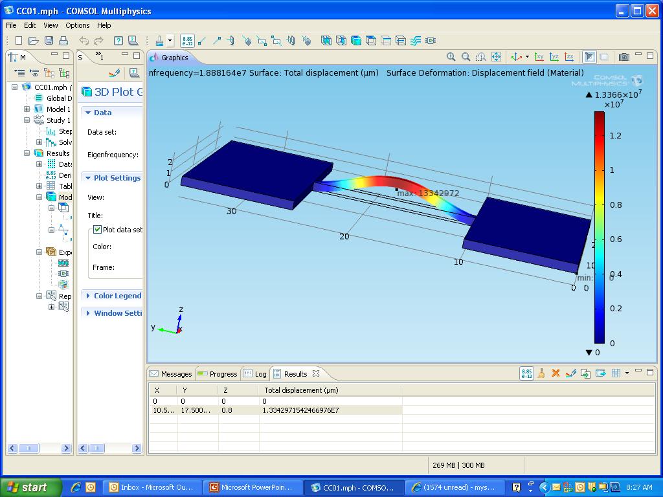Image resolution: width=663 pixels, height=497 pixels.
Task: Click the Save icon in main toolbar
Action: pyautogui.click(x=49, y=41)
